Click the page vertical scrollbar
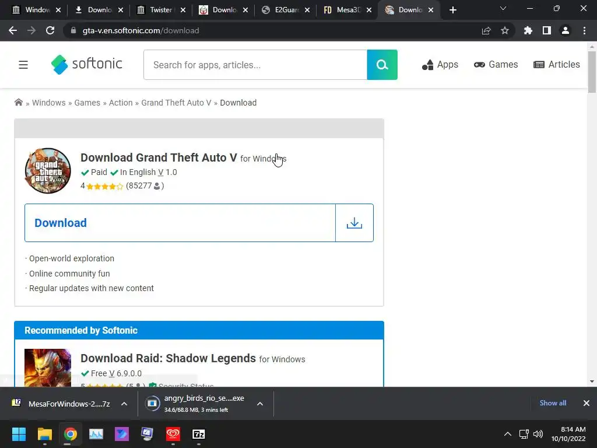 pos(592,72)
